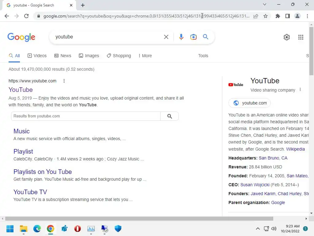Click the blue Google search magnifier
The width and height of the screenshot is (314, 236).
click(x=205, y=37)
